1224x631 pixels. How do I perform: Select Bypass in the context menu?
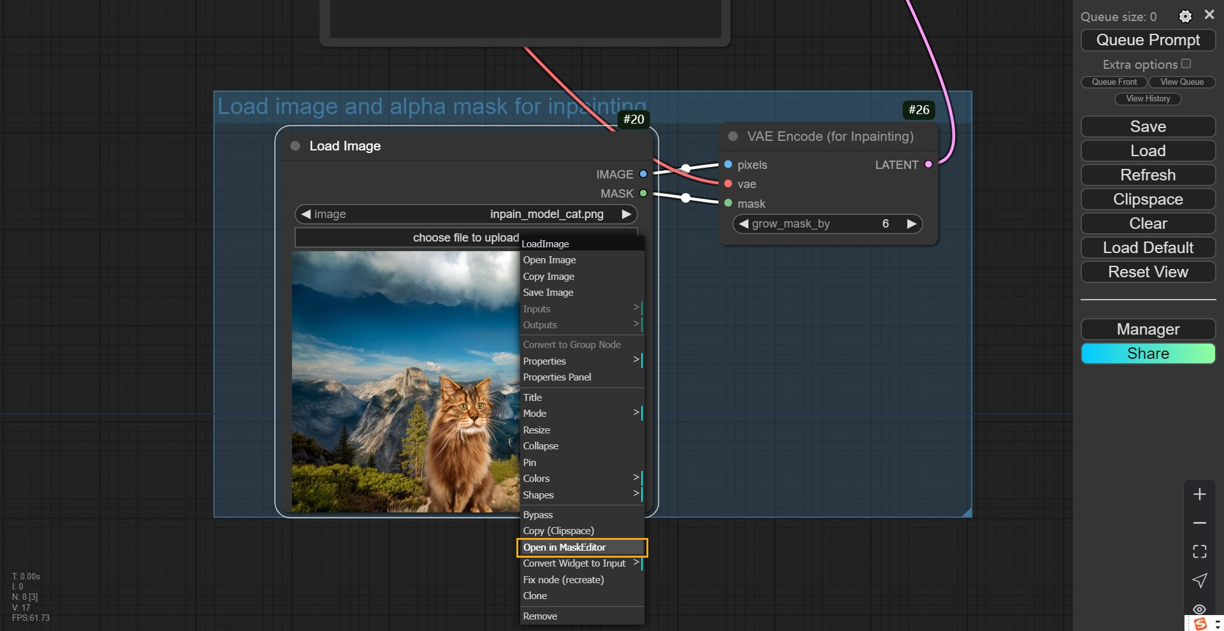(582, 514)
